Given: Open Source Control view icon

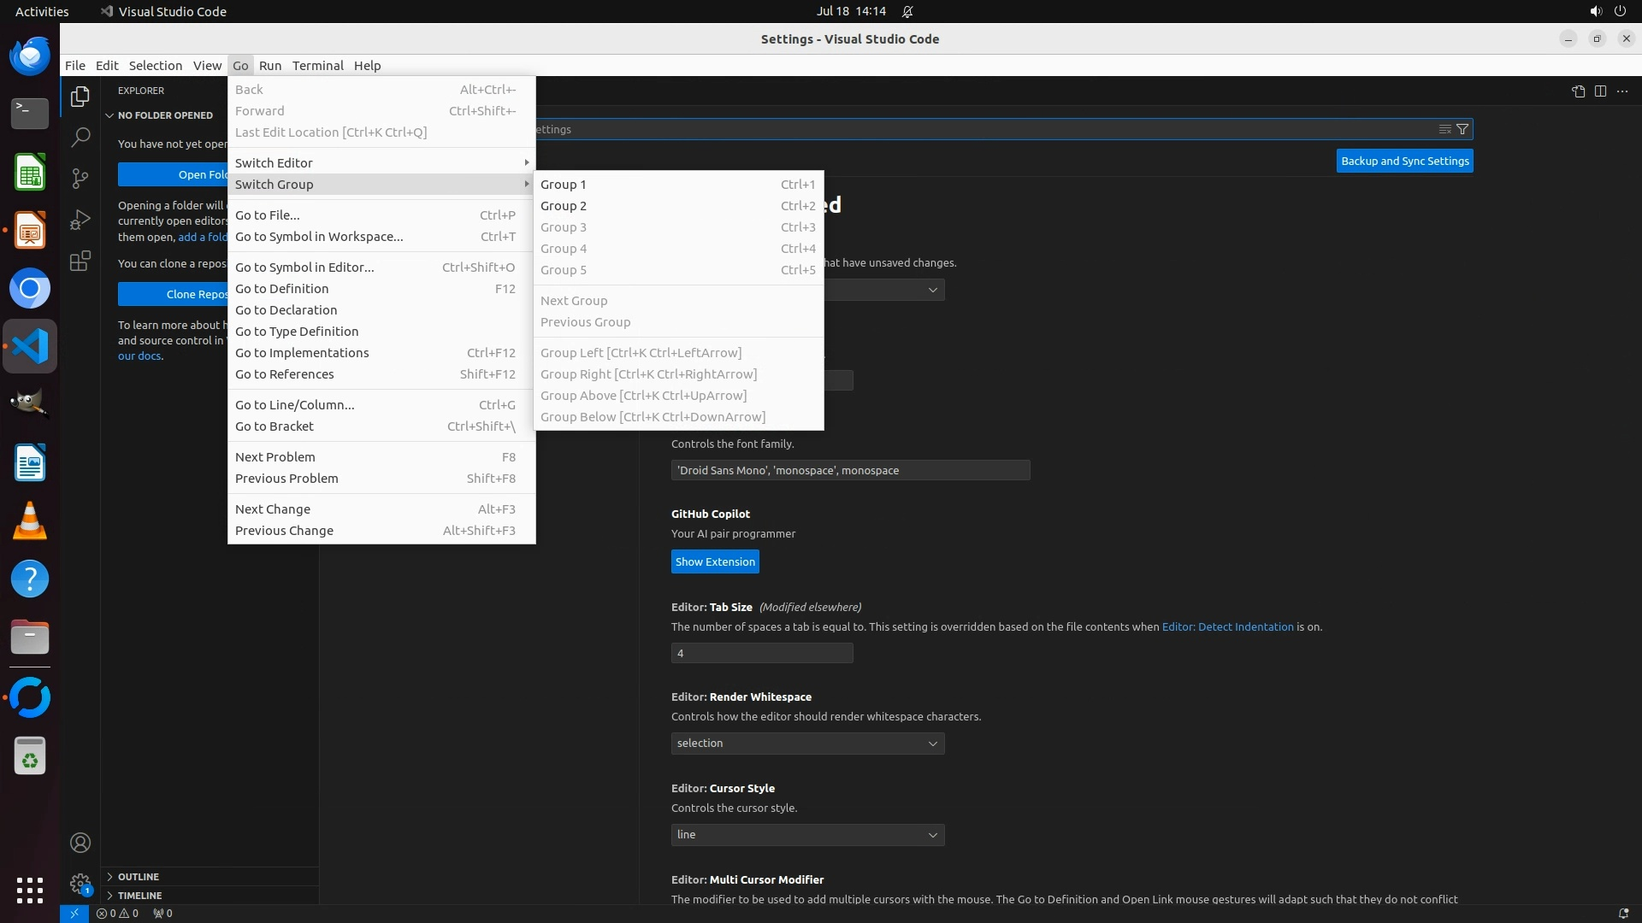Looking at the screenshot, I should click(x=80, y=178).
